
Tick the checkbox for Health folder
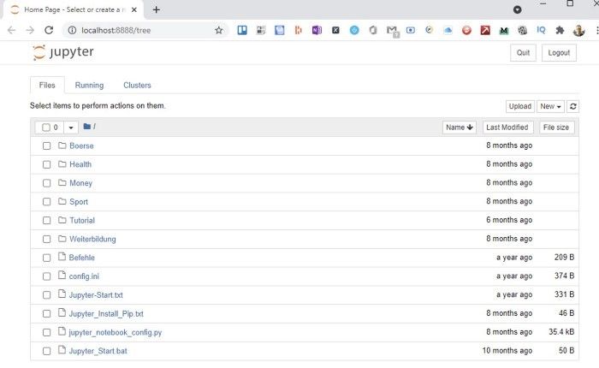tap(46, 164)
